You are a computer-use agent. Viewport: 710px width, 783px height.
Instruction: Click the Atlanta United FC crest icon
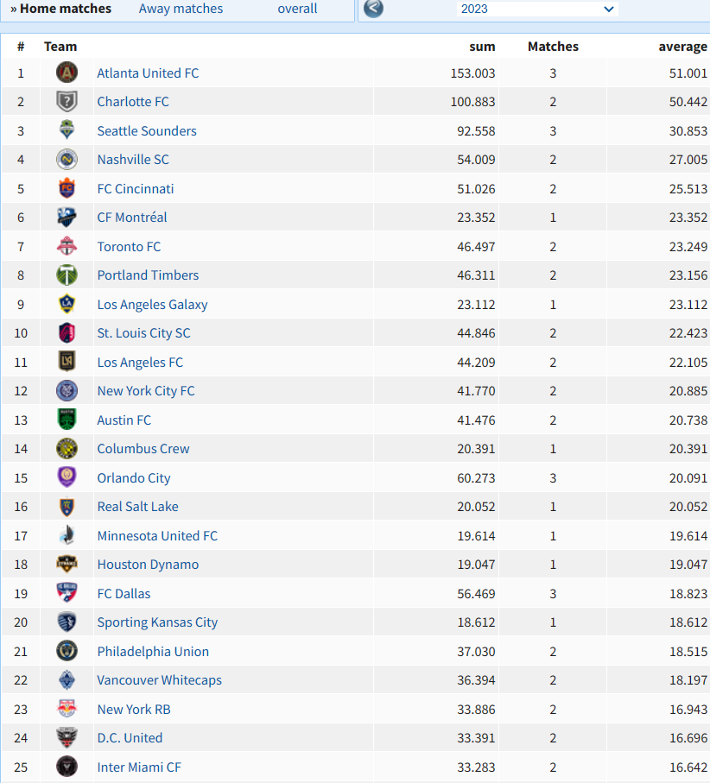click(67, 73)
